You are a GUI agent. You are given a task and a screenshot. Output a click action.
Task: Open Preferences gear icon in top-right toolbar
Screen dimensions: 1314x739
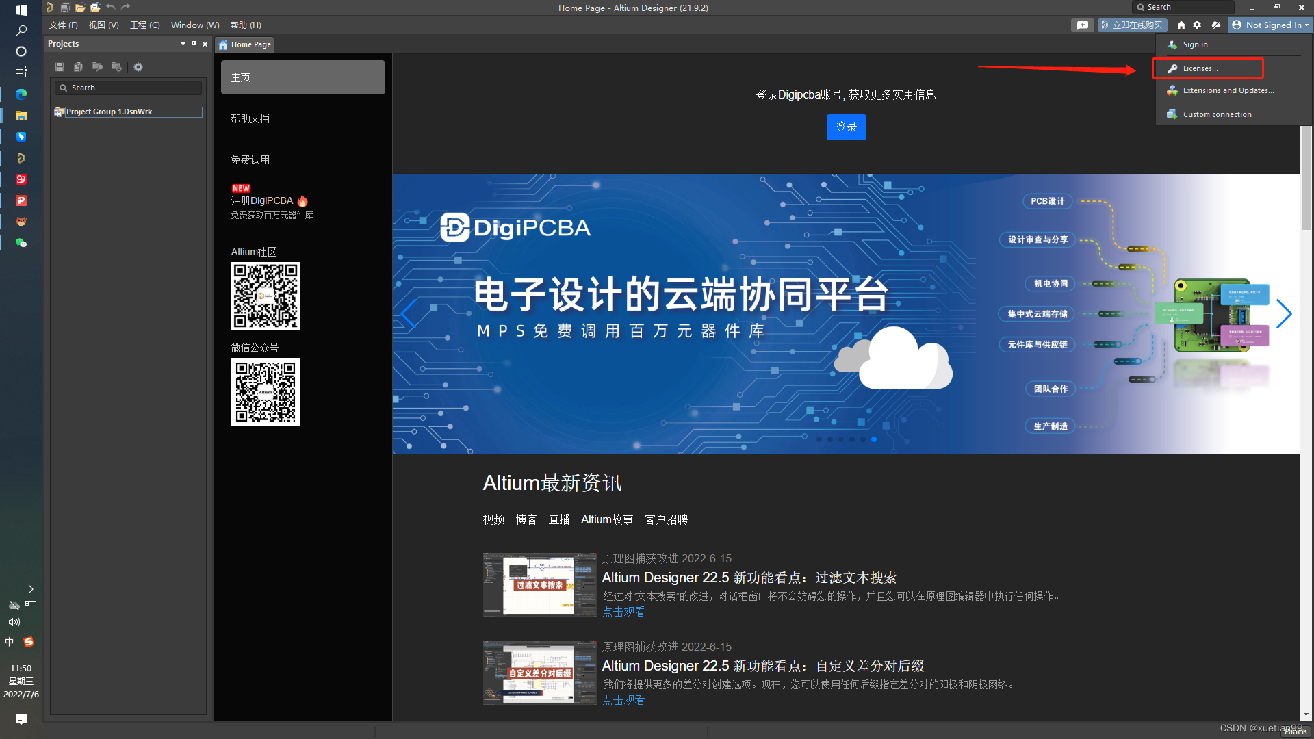[x=1197, y=25]
